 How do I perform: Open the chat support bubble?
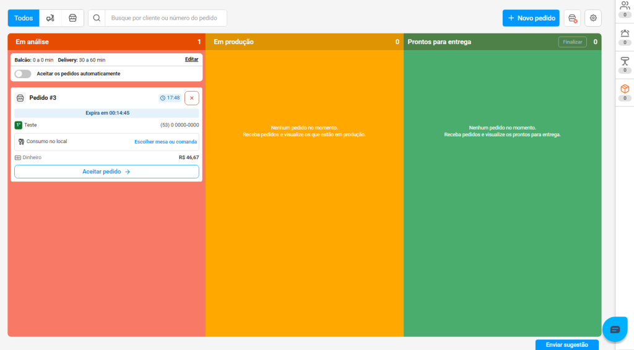[x=615, y=329]
